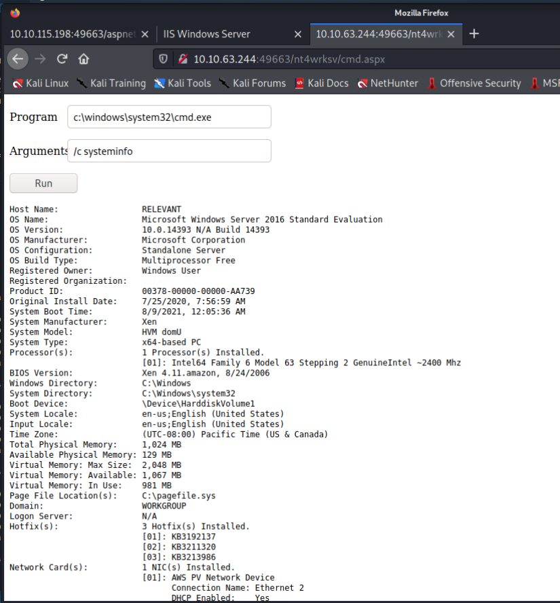The width and height of the screenshot is (560, 603).
Task: Close the active 10.10.63.244 tab
Action: pos(451,34)
